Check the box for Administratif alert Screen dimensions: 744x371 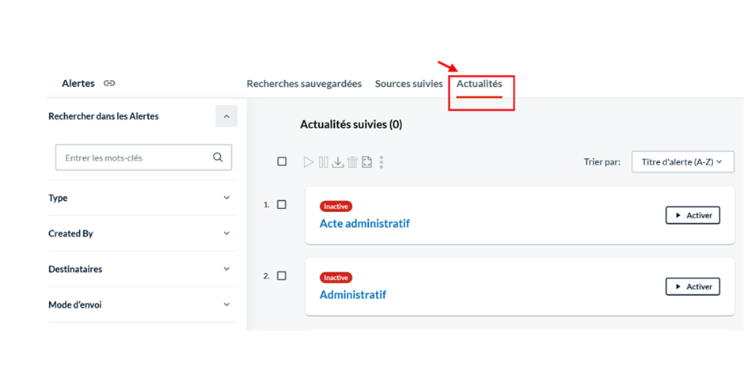281,275
